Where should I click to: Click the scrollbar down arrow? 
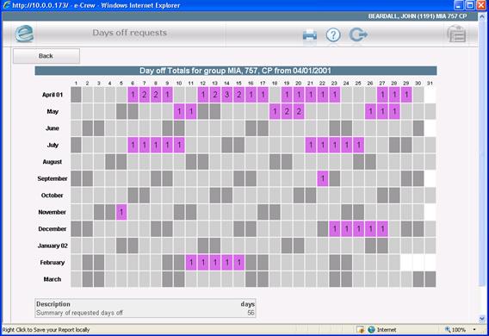[x=482, y=319]
